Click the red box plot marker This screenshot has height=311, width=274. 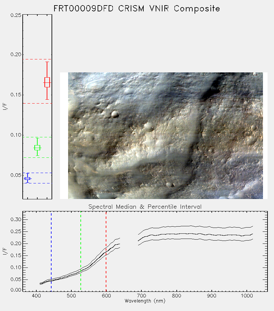click(47, 82)
